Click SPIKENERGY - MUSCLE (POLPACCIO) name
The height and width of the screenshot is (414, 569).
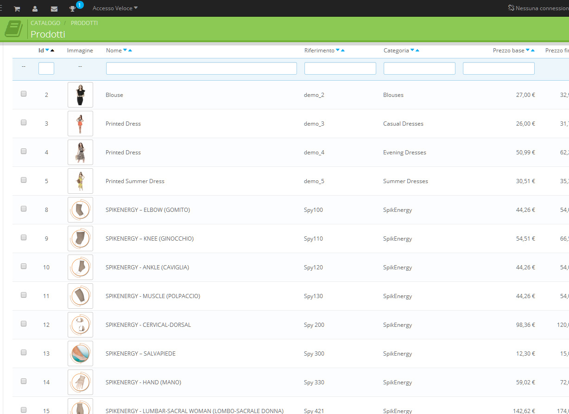[153, 296]
